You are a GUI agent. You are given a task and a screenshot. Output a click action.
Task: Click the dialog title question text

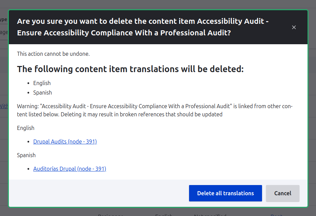pos(143,27)
